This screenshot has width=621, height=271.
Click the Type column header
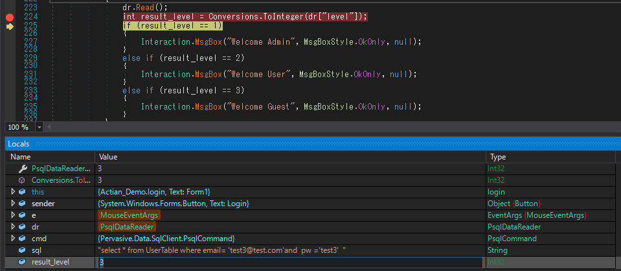point(498,157)
